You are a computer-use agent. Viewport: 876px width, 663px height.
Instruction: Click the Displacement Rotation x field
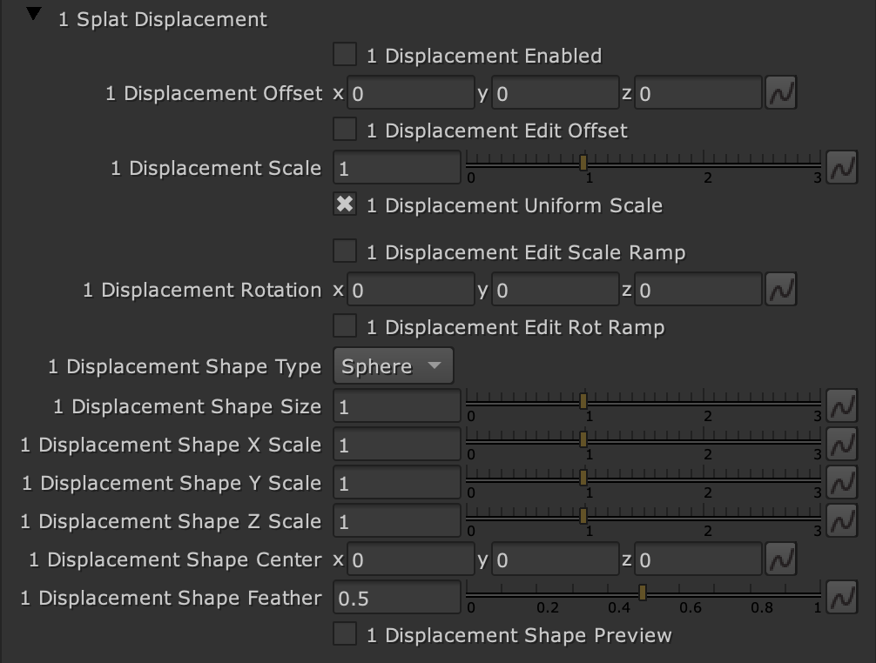click(411, 290)
